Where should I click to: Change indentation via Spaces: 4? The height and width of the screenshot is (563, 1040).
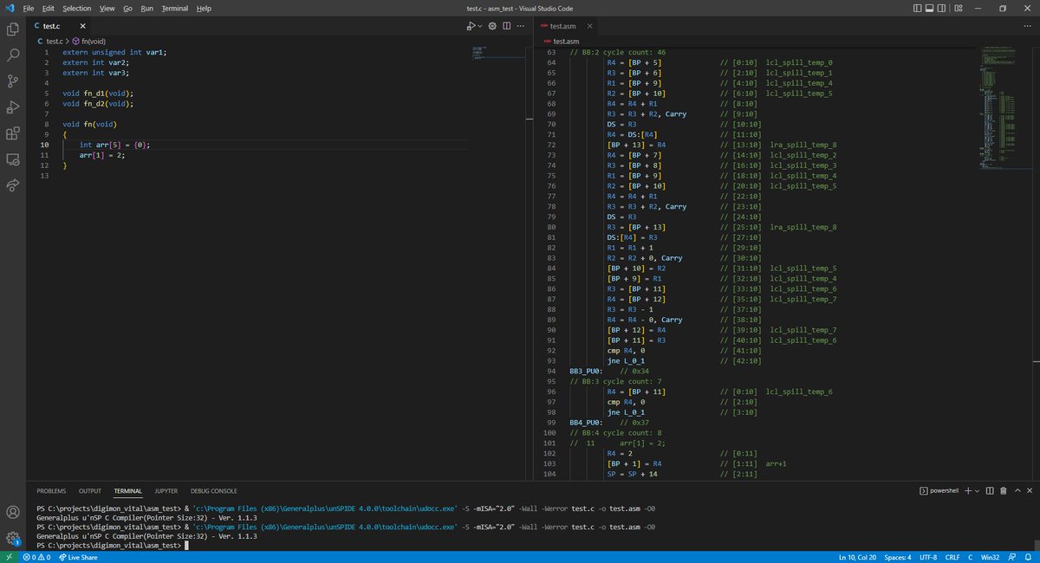(x=897, y=557)
